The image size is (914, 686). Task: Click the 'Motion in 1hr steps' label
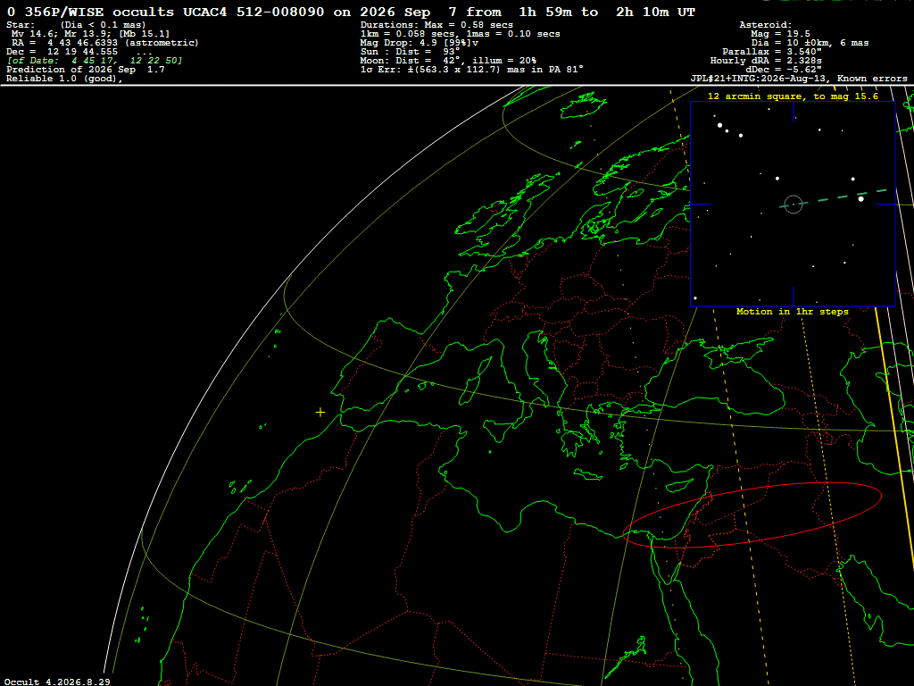click(x=793, y=312)
